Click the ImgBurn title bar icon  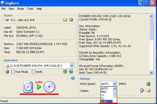click(2, 3)
